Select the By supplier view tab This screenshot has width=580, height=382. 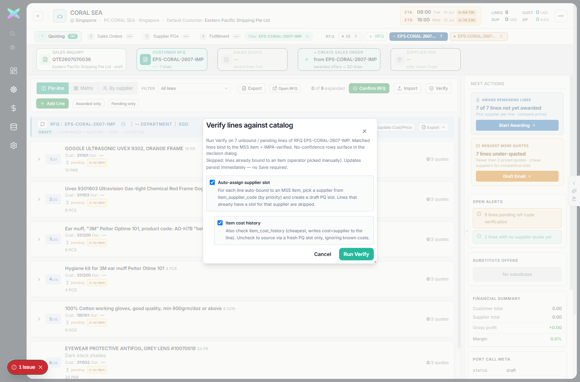pyautogui.click(x=118, y=88)
